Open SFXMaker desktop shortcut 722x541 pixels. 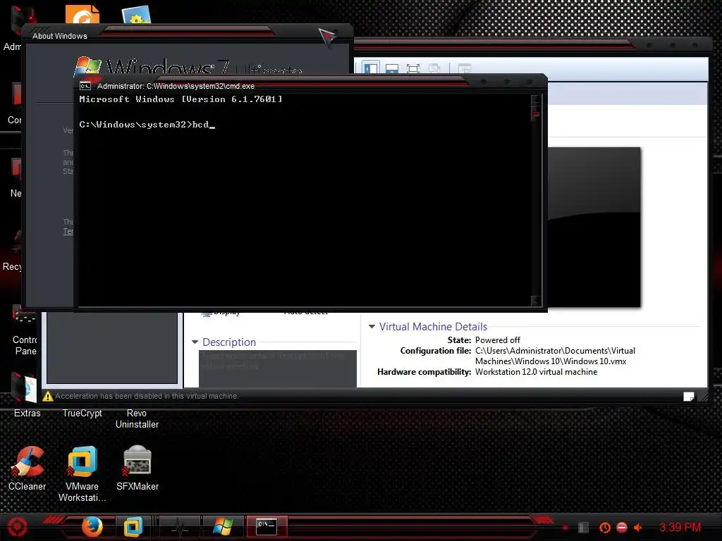tap(137, 468)
